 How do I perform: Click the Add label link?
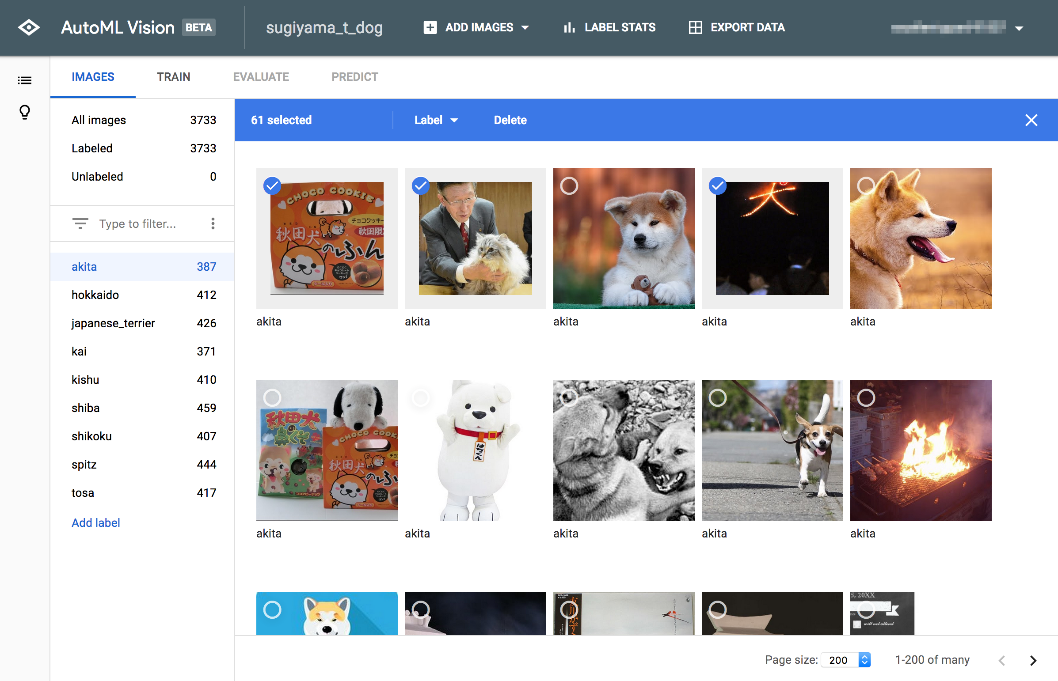(95, 522)
